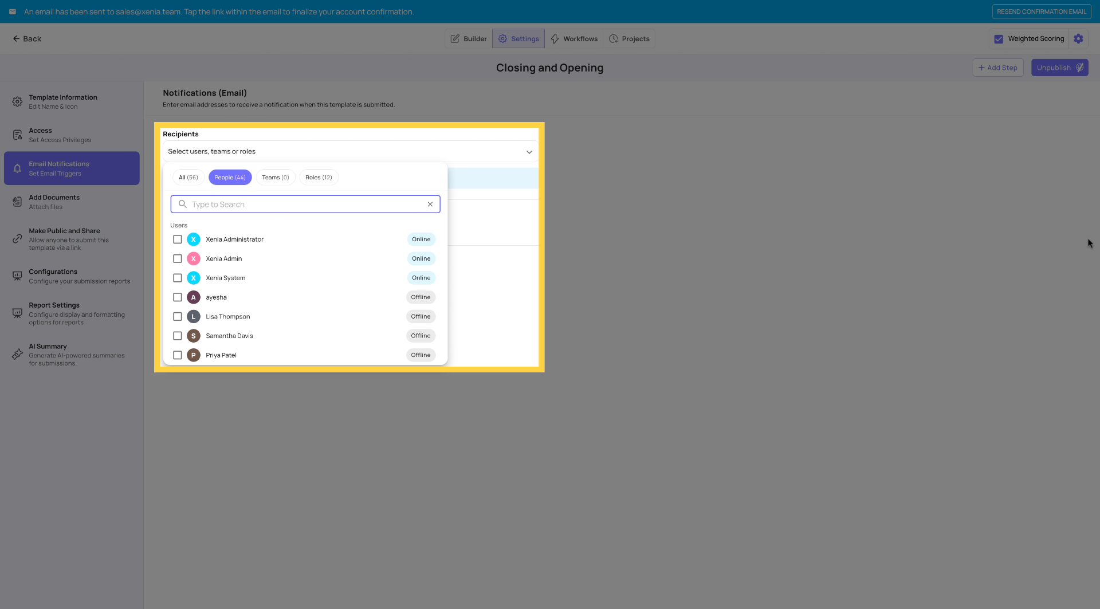Viewport: 1100px width, 609px height.
Task: Click Xenia System's avatar
Action: click(194, 278)
